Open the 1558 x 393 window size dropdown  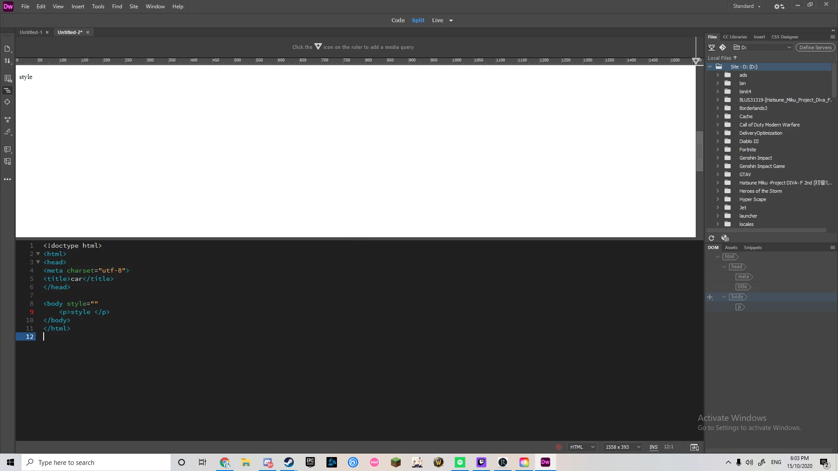(x=623, y=447)
